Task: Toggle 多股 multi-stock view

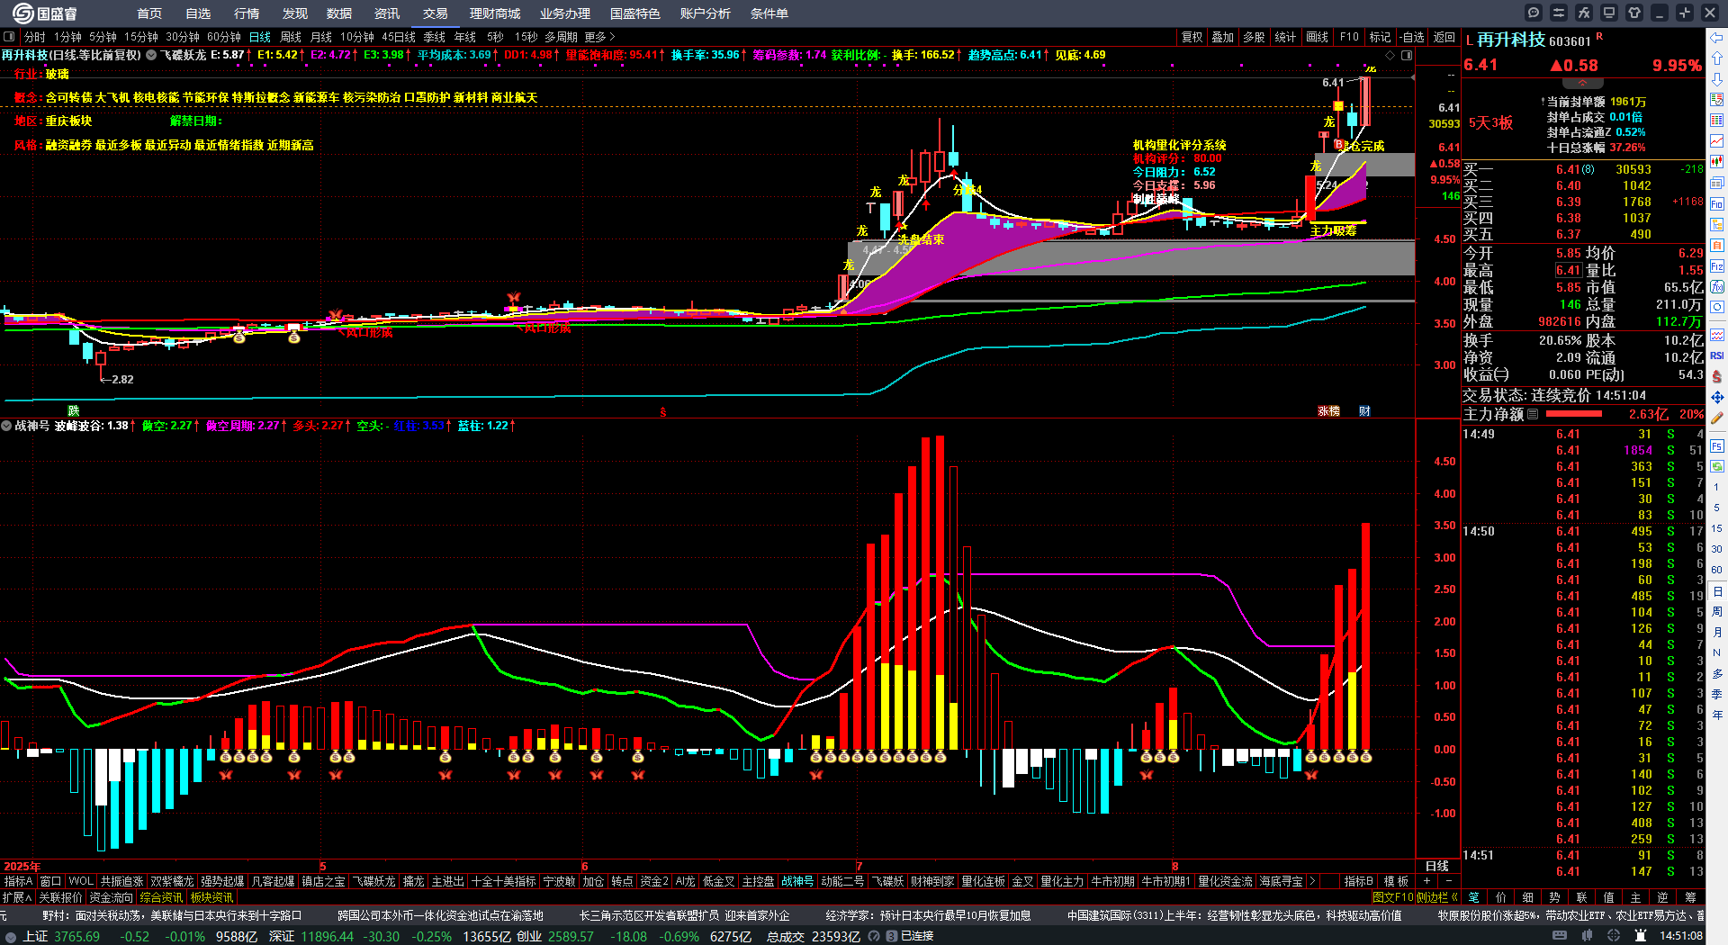Action: 1254,37
